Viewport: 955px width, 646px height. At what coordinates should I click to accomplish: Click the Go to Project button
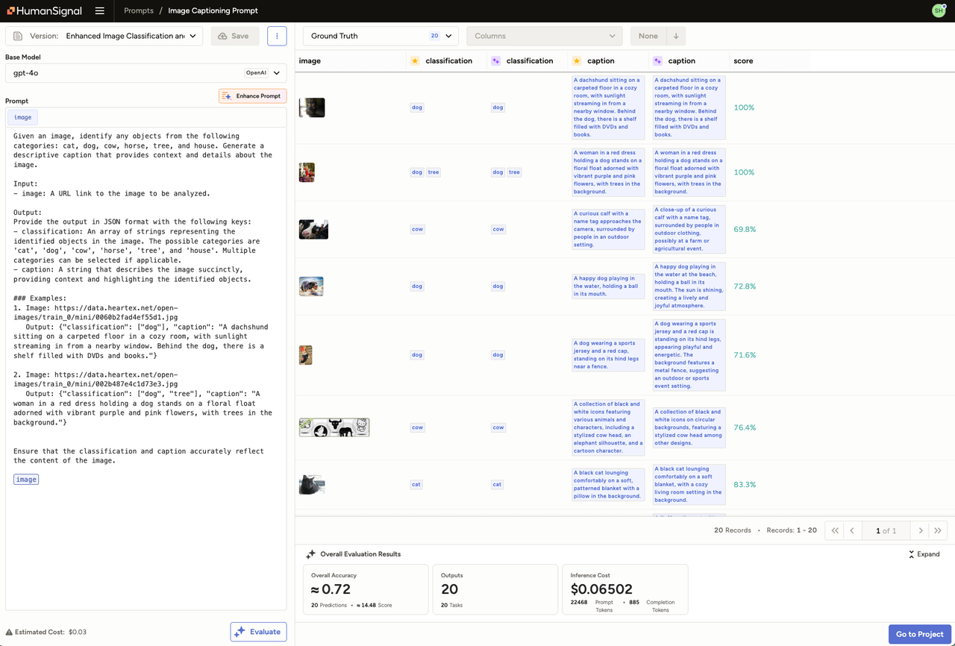[x=919, y=633]
